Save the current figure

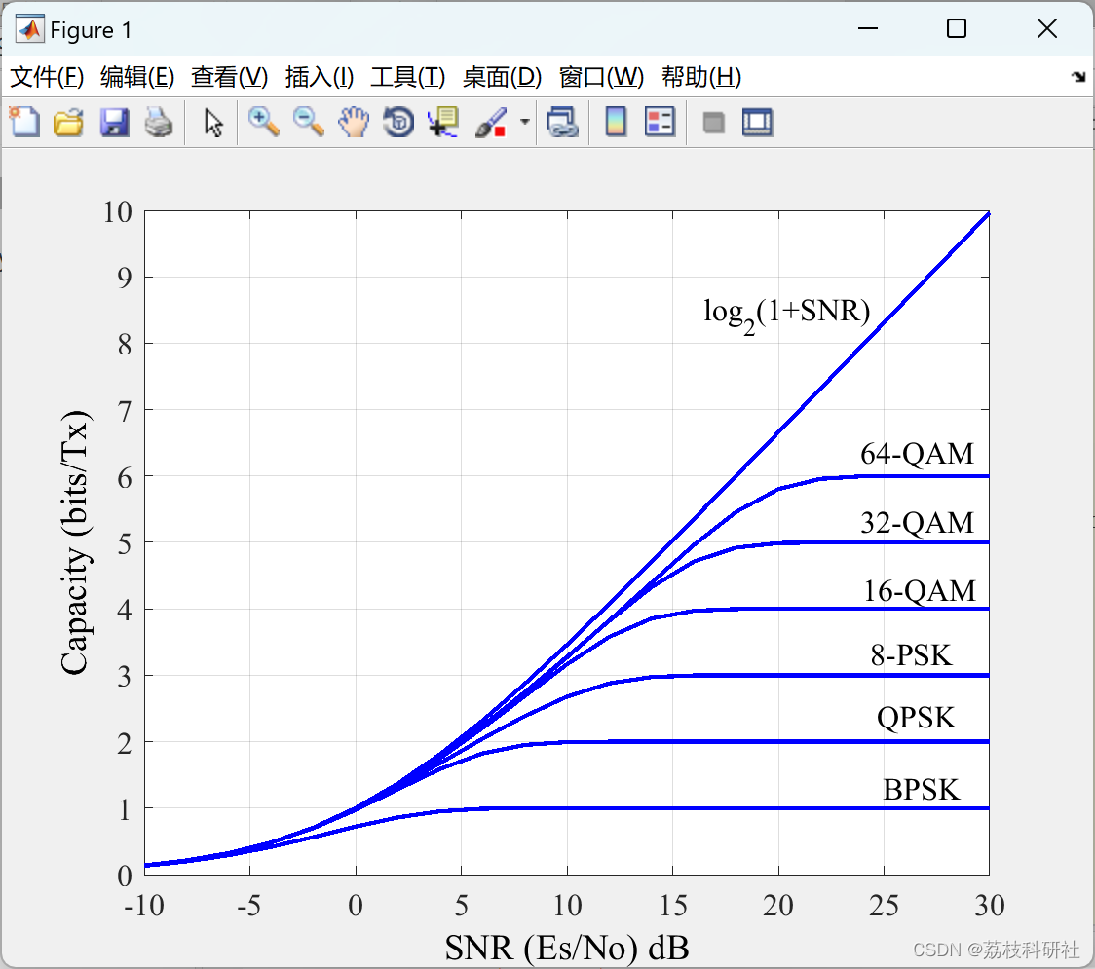[x=114, y=122]
